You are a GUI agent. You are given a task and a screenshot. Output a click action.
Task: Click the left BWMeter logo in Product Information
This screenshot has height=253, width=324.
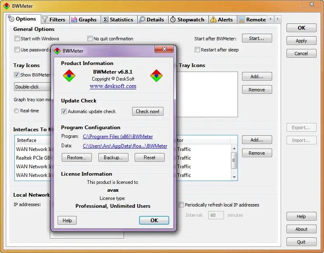(x=69, y=76)
